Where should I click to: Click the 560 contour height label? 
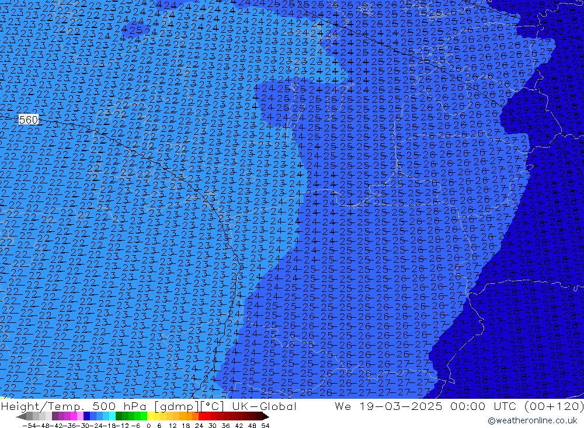[28, 120]
